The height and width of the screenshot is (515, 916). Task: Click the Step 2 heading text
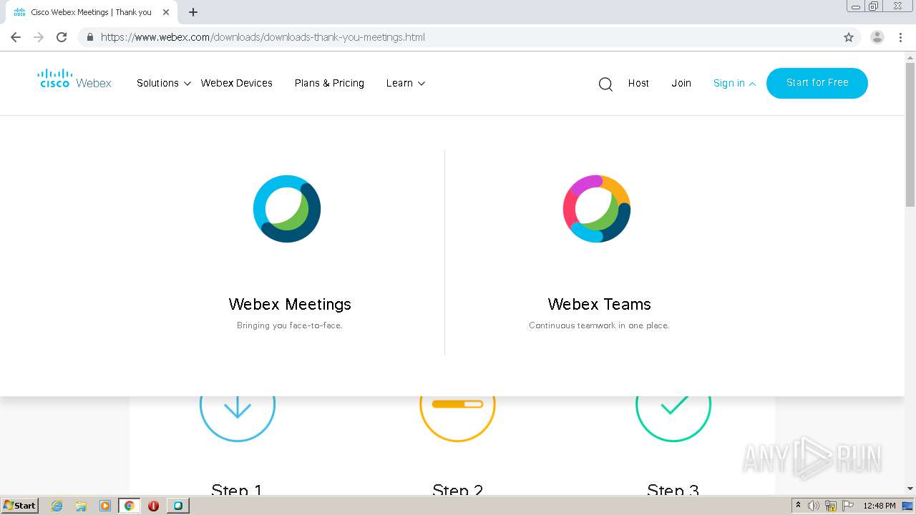[457, 489]
